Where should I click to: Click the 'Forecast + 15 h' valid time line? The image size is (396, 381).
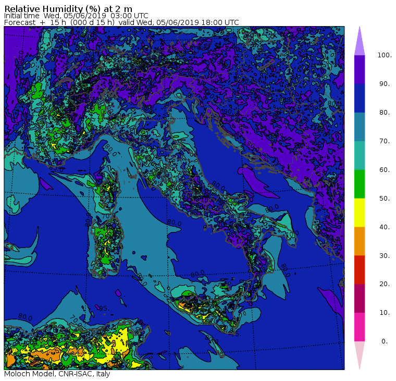point(121,22)
